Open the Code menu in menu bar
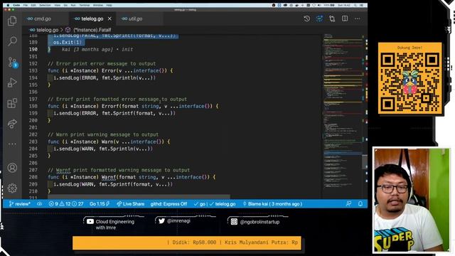Screen dimensions: 455x256 [16, 5]
